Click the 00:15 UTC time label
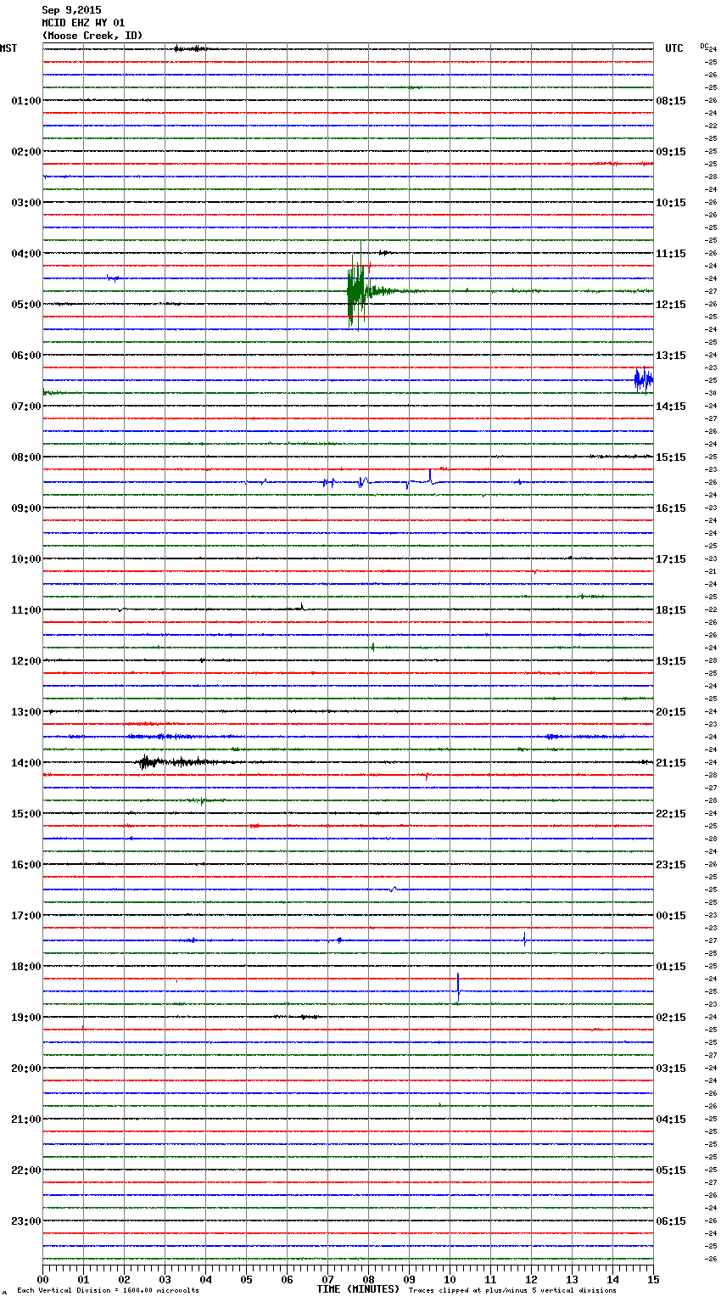Screen dimensions: 721x1302 click(671, 916)
